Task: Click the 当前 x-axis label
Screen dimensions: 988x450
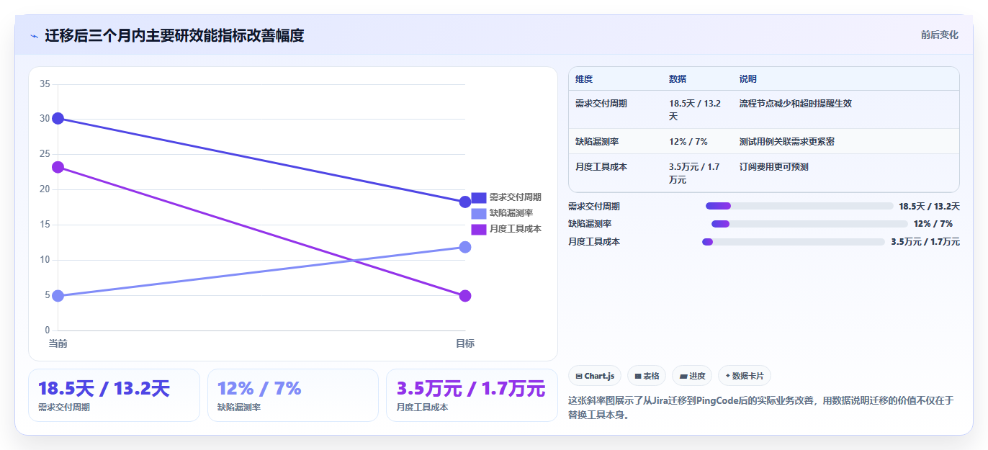Action: (58, 344)
